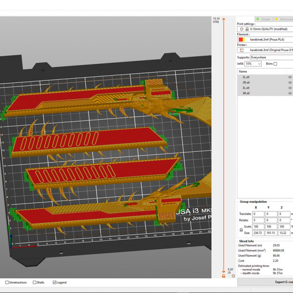Hide the 2R.stl object via eye icon
Image resolution: width=293 pixels, height=293 pixels.
click(290, 82)
